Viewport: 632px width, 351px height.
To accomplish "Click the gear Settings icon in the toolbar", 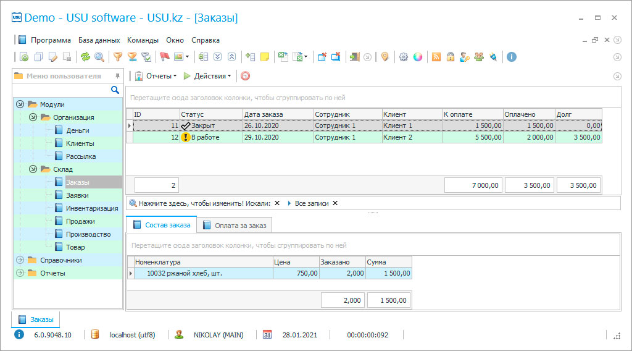I will coord(404,57).
